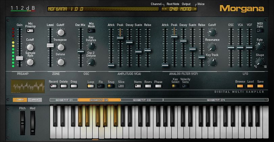
Task: Click the Osc 2 Detune knob
Action: click(91, 62)
